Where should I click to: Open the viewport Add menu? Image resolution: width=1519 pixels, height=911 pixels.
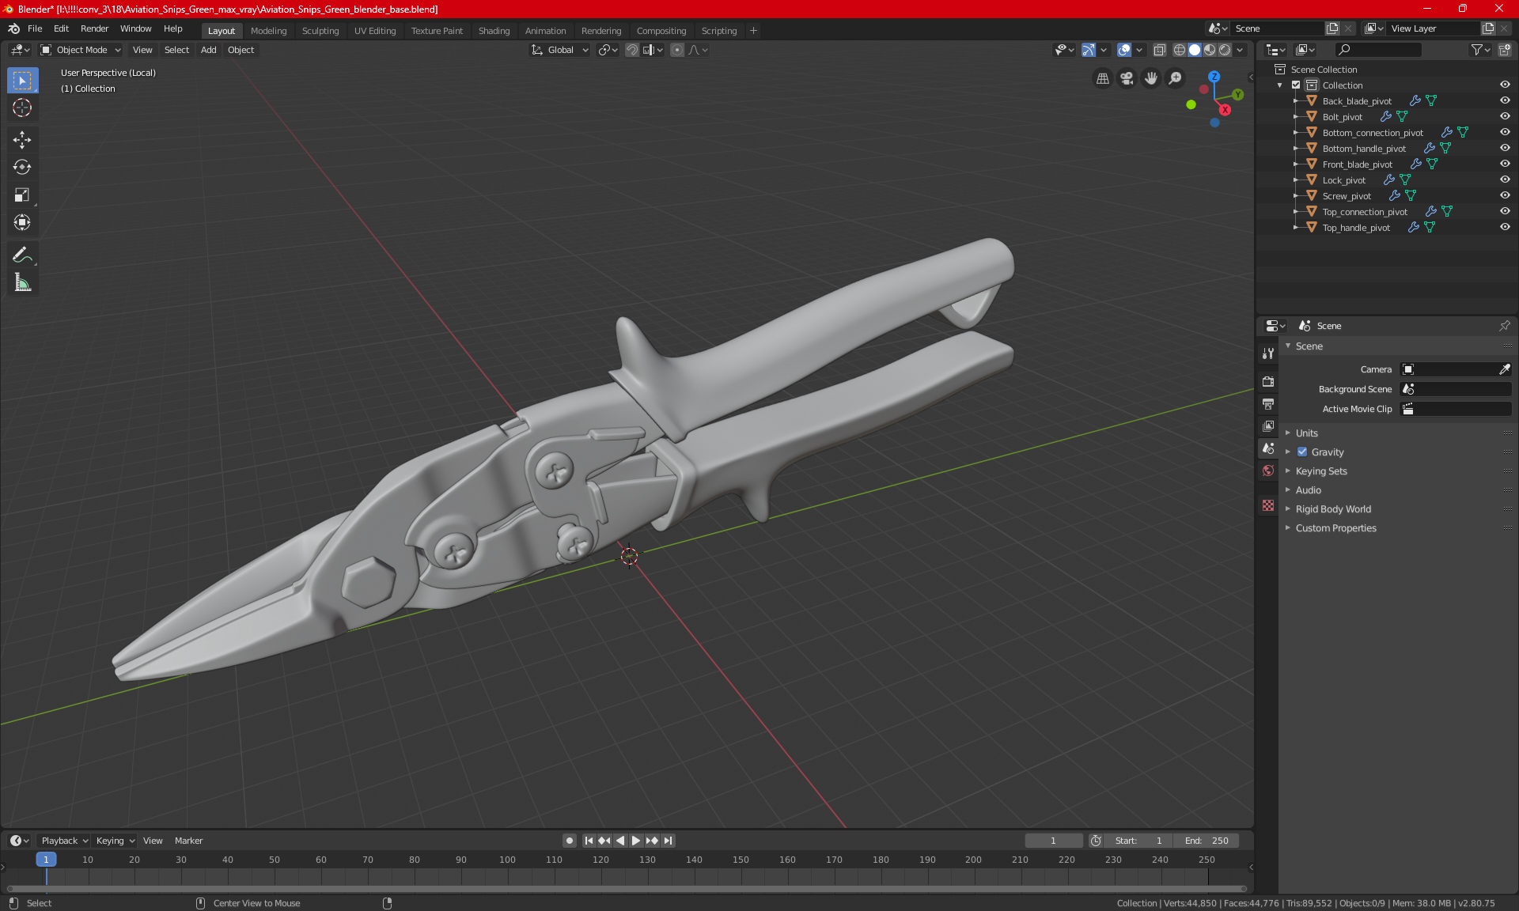(208, 50)
